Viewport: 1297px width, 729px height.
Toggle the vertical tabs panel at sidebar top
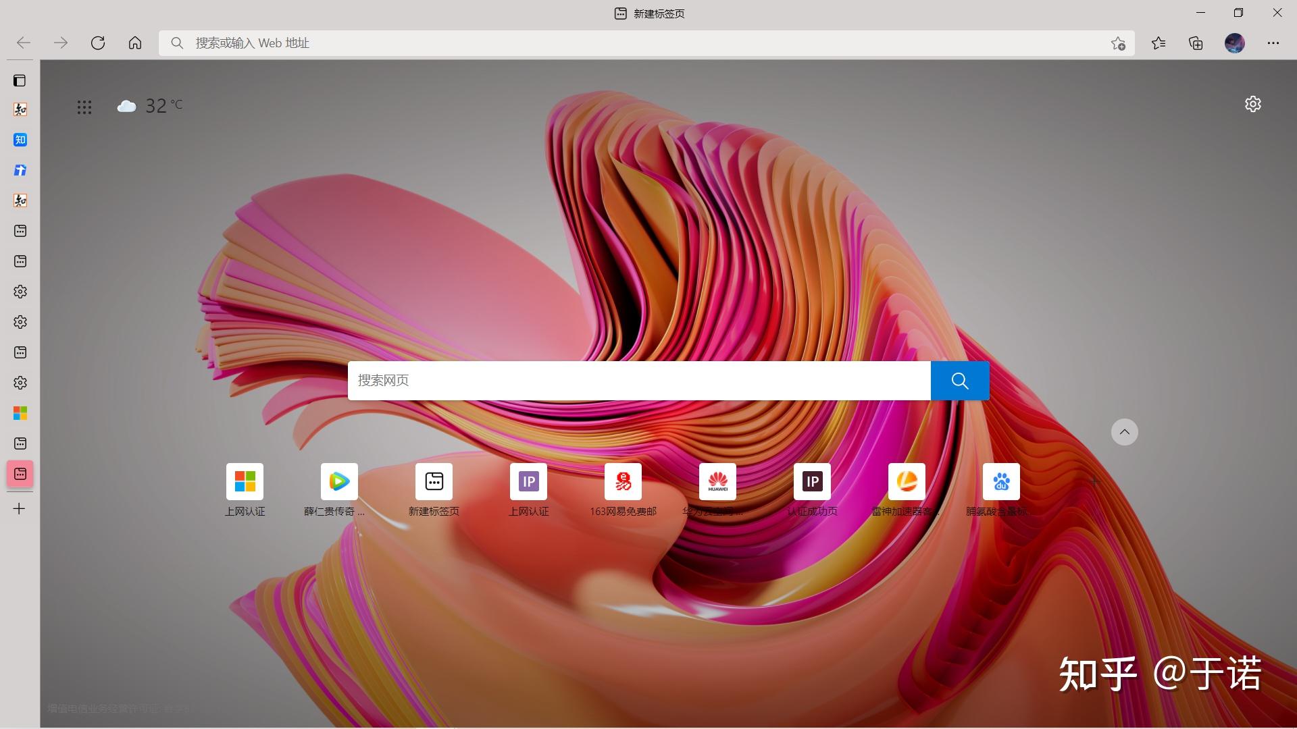click(x=20, y=80)
